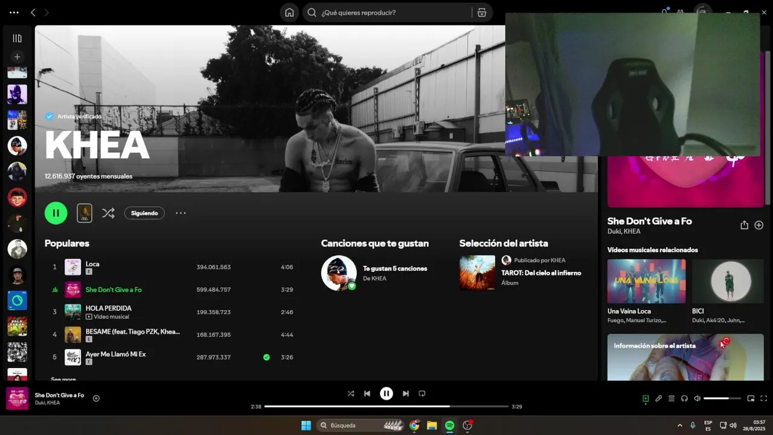Open more options for KHEA artist
The height and width of the screenshot is (435, 773).
coord(181,213)
